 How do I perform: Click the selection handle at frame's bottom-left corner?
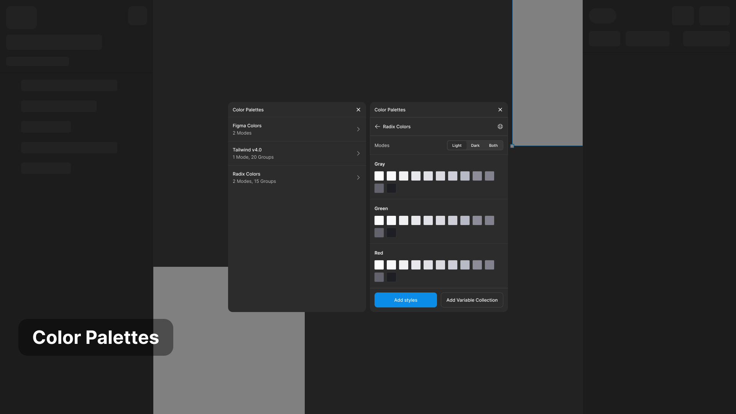tap(512, 146)
